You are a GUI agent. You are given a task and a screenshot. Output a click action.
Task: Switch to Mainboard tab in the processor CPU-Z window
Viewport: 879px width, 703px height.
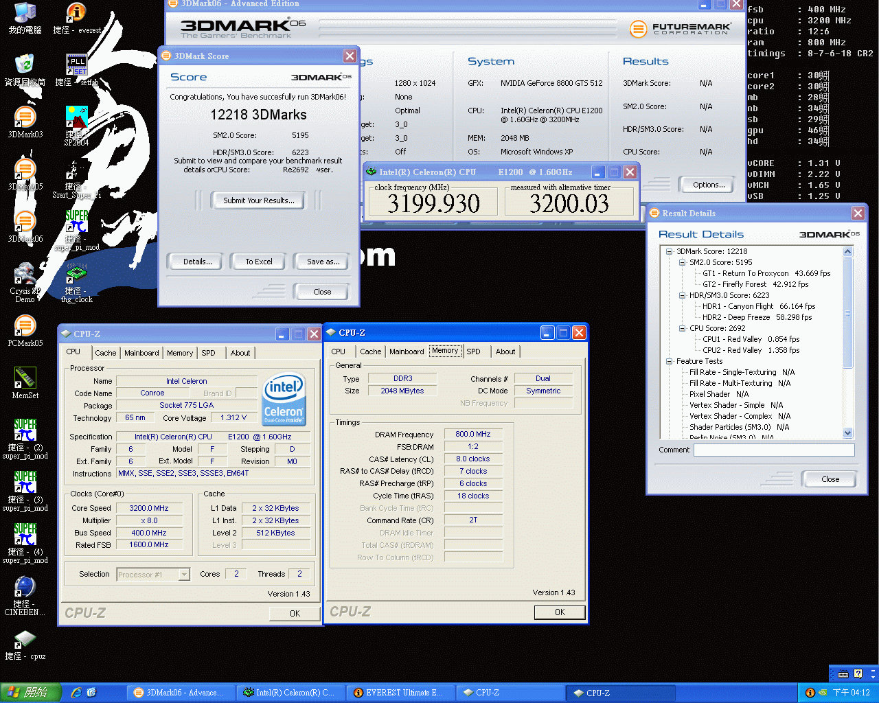point(141,353)
